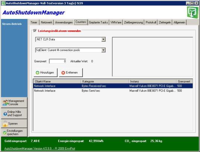This screenshot has width=200, height=152.
Task: Open the Management Console button
Action: pyautogui.click(x=14, y=103)
